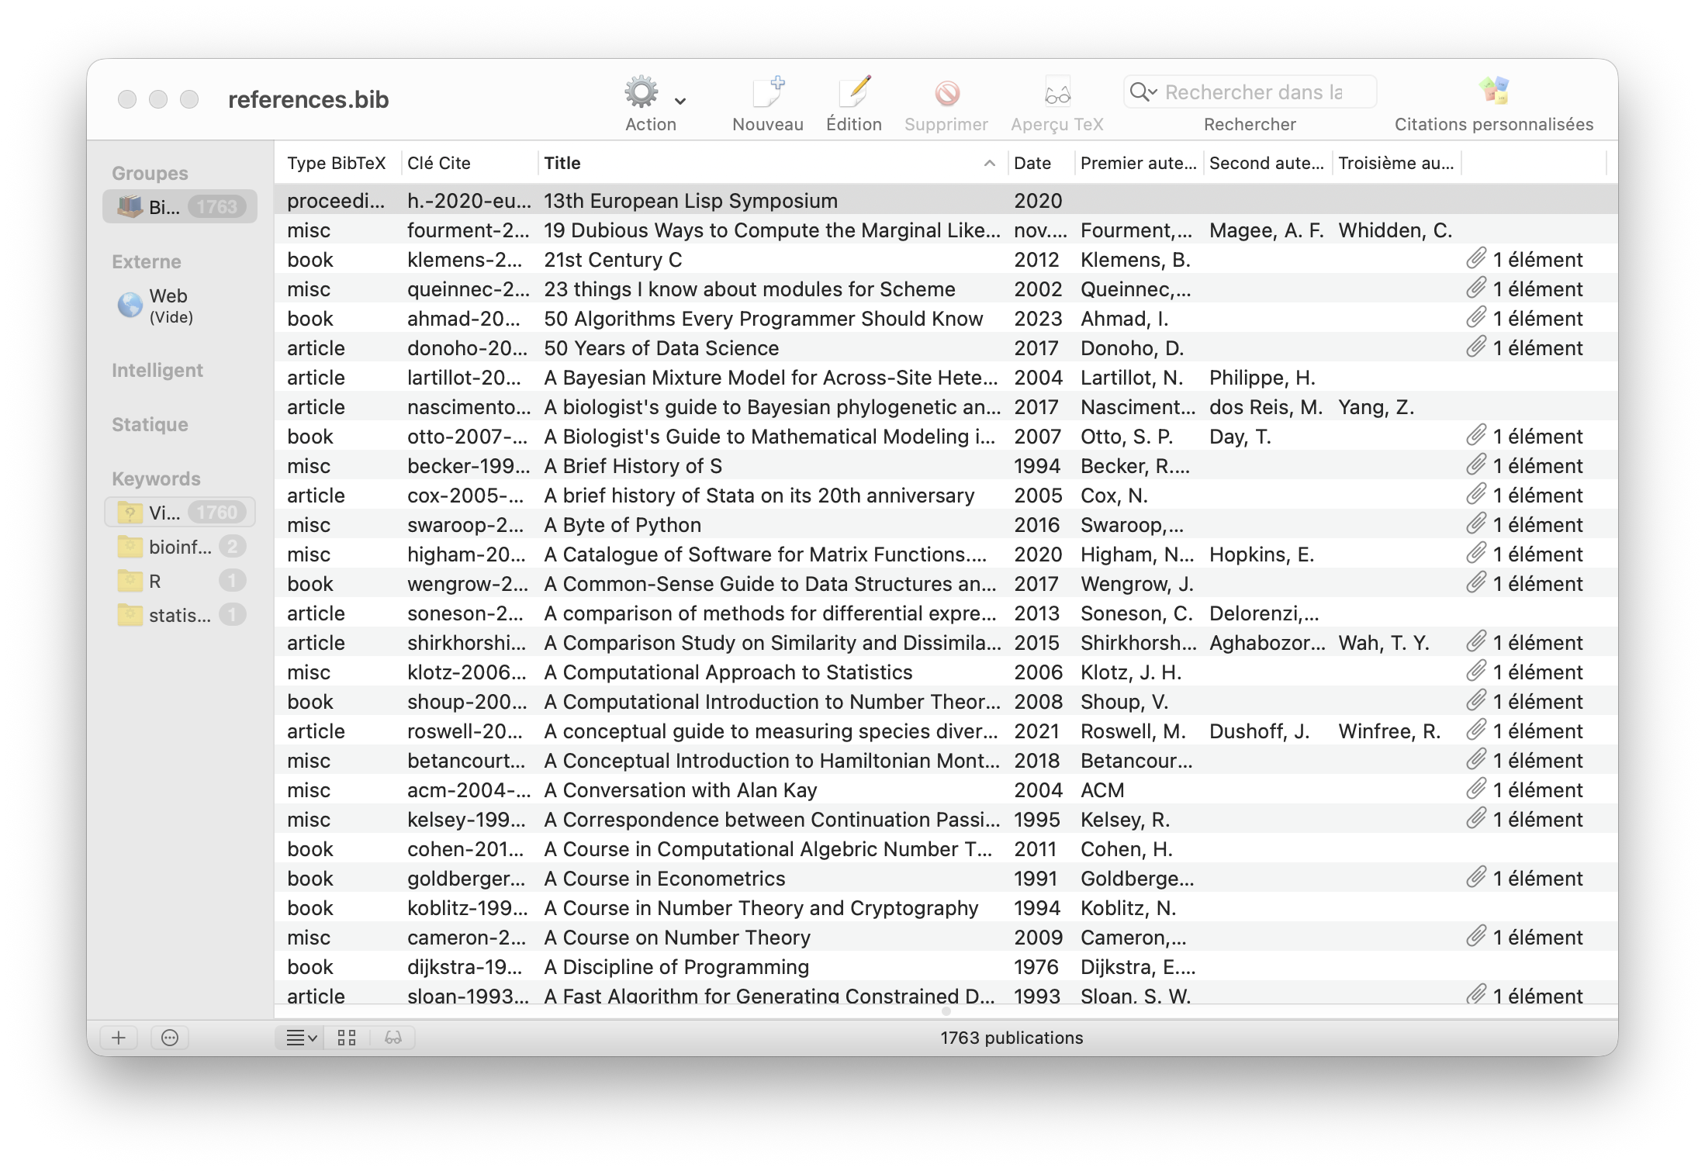Click paperclip for A Brief History of S

coord(1476,465)
